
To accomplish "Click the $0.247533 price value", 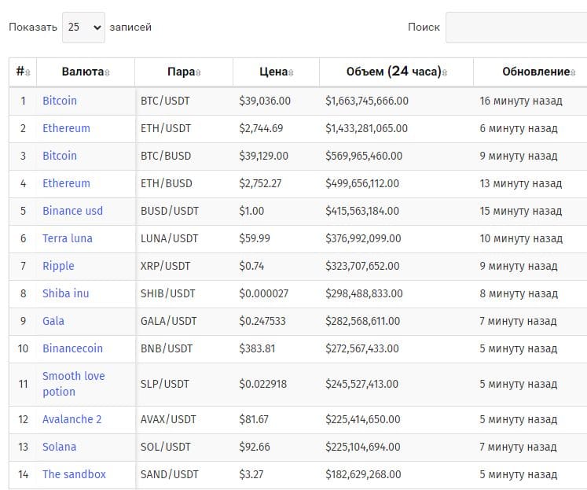I will pyautogui.click(x=262, y=321).
